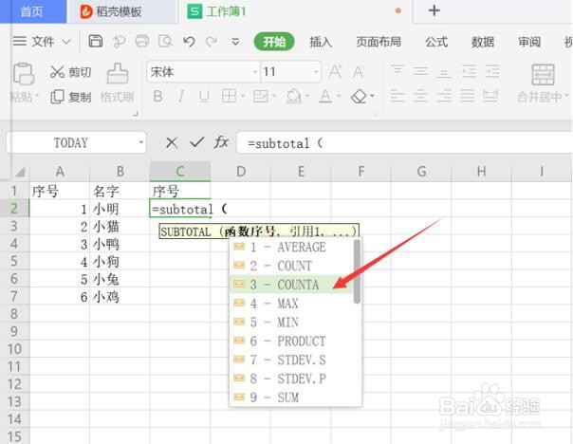This screenshot has width=573, height=444.
Task: Open print preview icon
Action: tap(165, 42)
